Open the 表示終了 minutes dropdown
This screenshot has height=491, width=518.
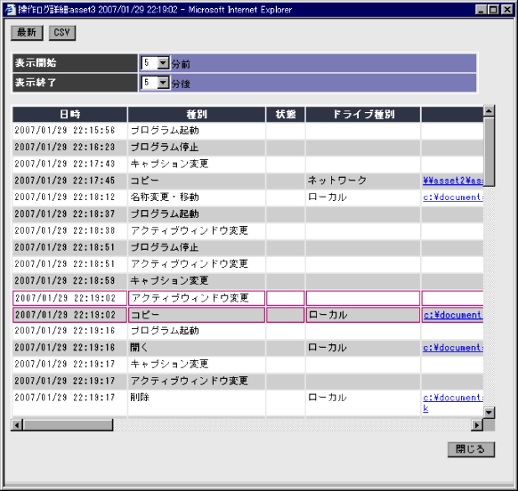[163, 83]
